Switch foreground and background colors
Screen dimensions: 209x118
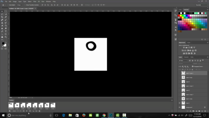click(x=6, y=43)
